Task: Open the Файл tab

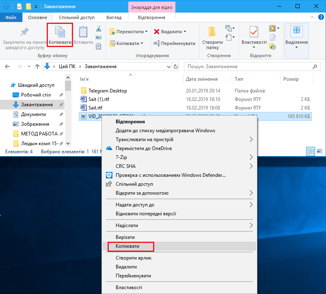Action: point(11,17)
